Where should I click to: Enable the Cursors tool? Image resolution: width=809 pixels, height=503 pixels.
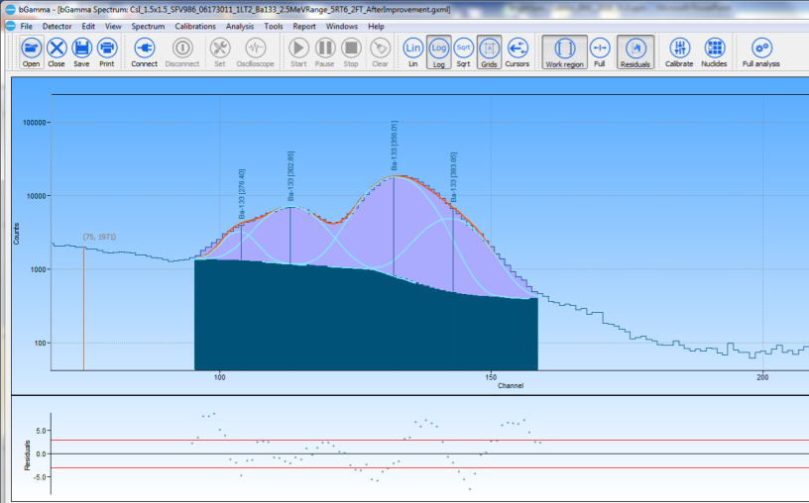click(x=517, y=51)
